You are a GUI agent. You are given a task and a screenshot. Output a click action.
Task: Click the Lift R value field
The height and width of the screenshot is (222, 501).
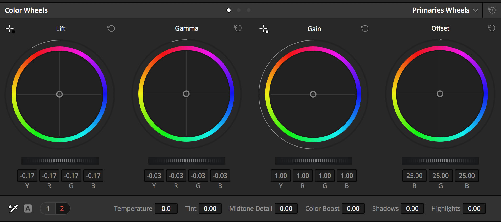point(49,176)
